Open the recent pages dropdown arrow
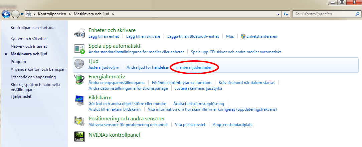The image size is (362, 147). point(22,14)
